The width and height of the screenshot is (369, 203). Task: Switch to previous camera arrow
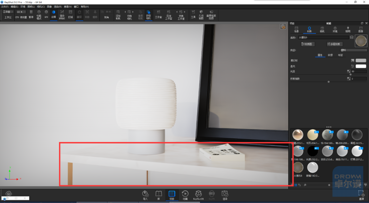[125, 12]
